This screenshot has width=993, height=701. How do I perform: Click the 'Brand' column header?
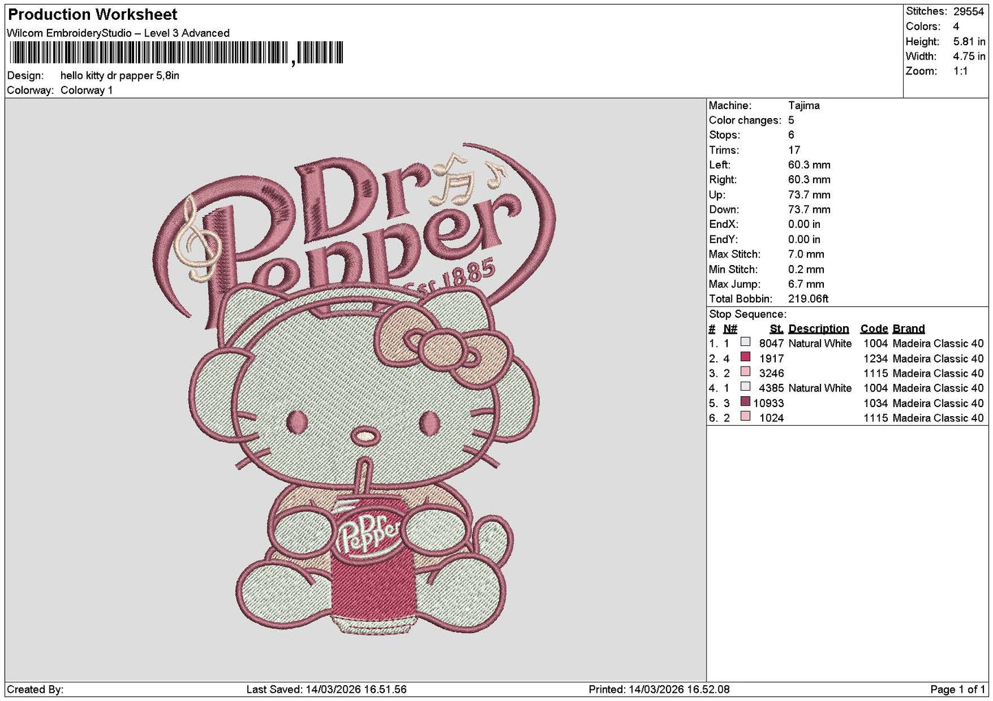pos(908,329)
